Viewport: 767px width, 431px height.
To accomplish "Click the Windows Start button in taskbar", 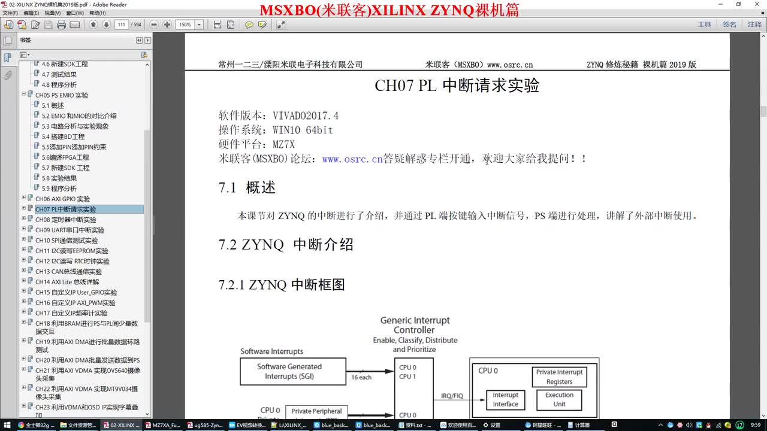I will [x=8, y=425].
